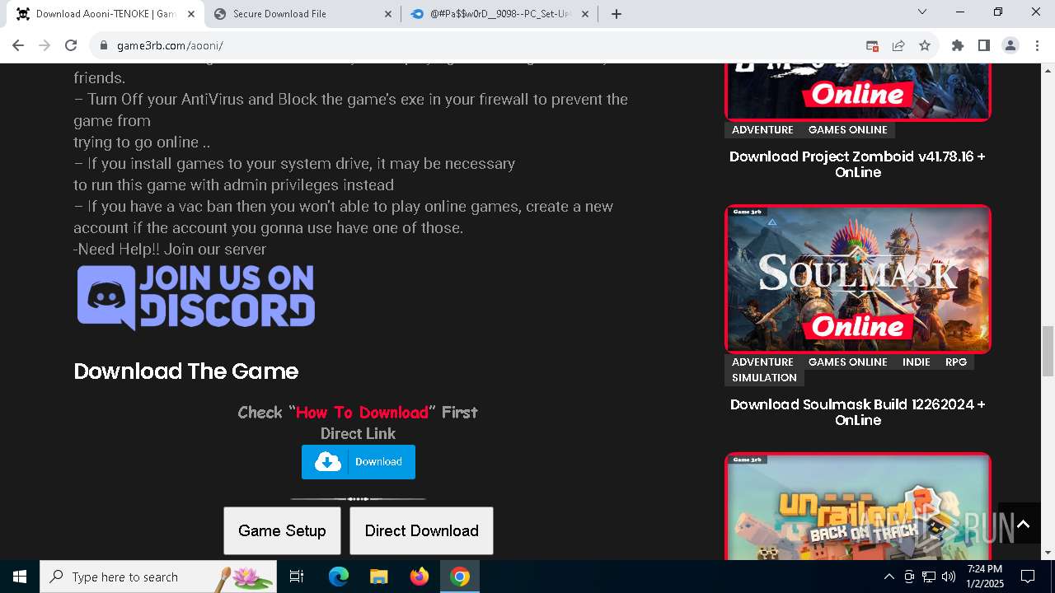Select the INDIE category tag
This screenshot has width=1055, height=593.
[917, 362]
